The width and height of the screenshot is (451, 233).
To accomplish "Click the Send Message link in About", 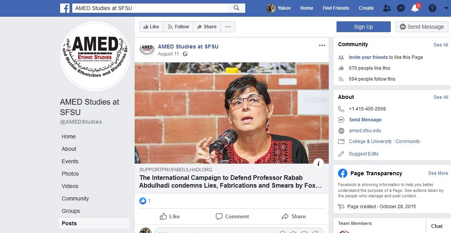I will (x=365, y=120).
